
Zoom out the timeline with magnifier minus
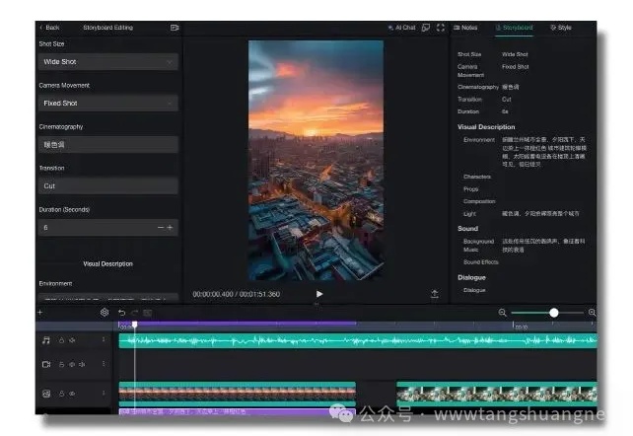point(502,313)
